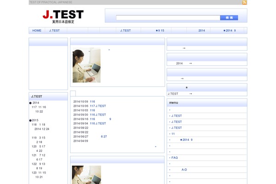This screenshot has height=184, width=276.
Task: Click the 2014/04/09 date in news list
Action: pyautogui.click(x=80, y=141)
